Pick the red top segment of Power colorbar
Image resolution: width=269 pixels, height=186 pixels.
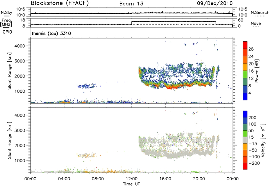[x=245, y=45]
